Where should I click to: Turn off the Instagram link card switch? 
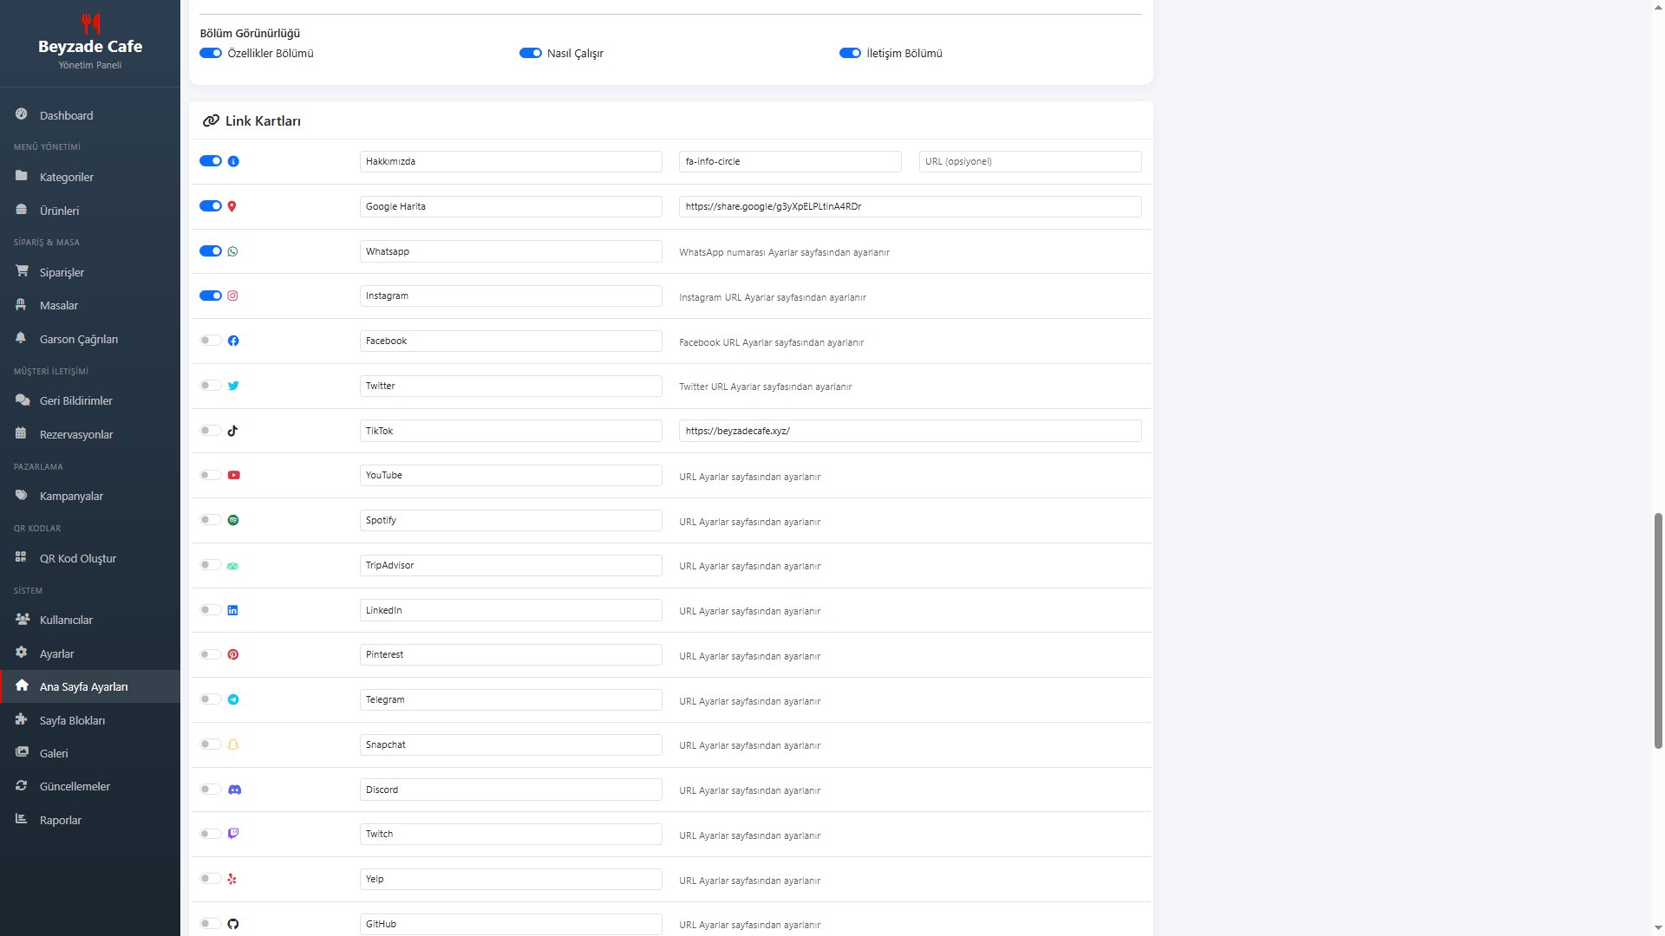click(x=211, y=296)
